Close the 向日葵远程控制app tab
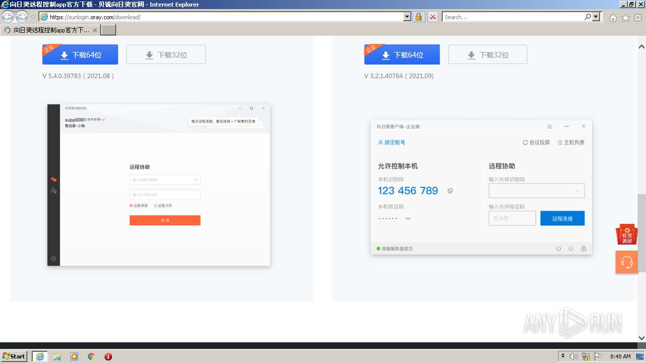646x363 pixels. click(x=95, y=30)
